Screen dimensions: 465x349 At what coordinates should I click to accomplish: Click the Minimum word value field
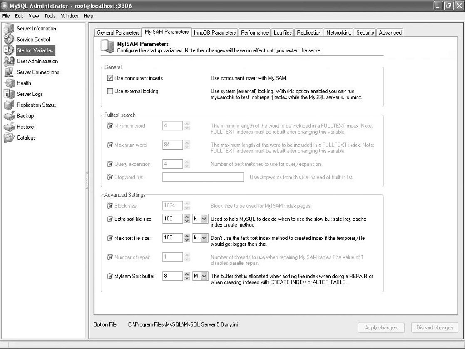(173, 126)
